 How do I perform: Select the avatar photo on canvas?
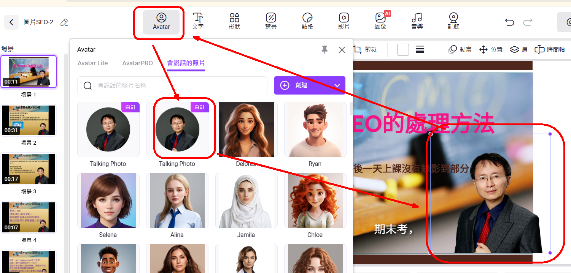pos(491,194)
